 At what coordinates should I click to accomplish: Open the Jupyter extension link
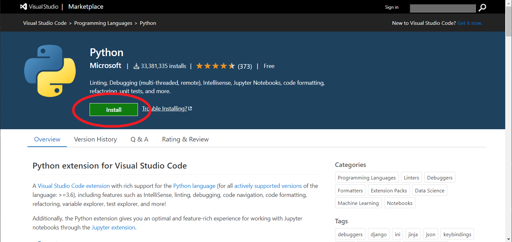(x=113, y=227)
